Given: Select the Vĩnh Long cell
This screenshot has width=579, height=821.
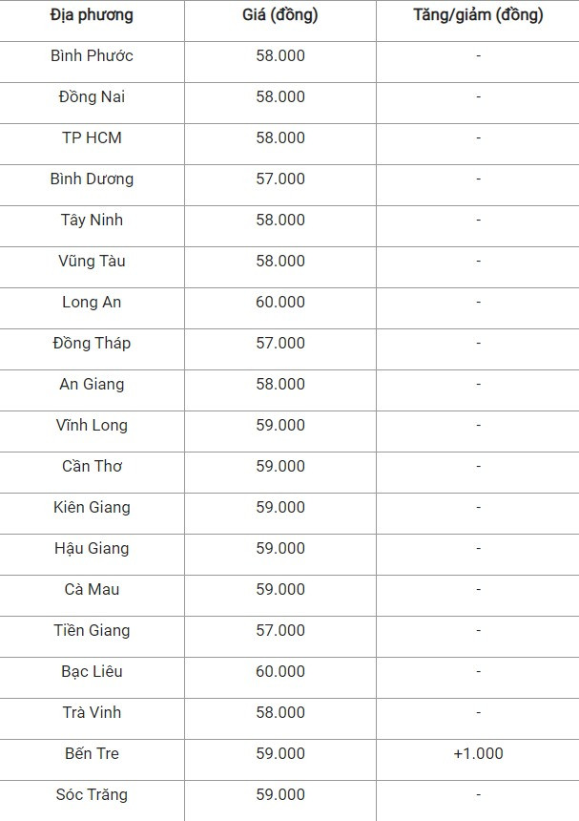Looking at the screenshot, I should pyautogui.click(x=92, y=425).
